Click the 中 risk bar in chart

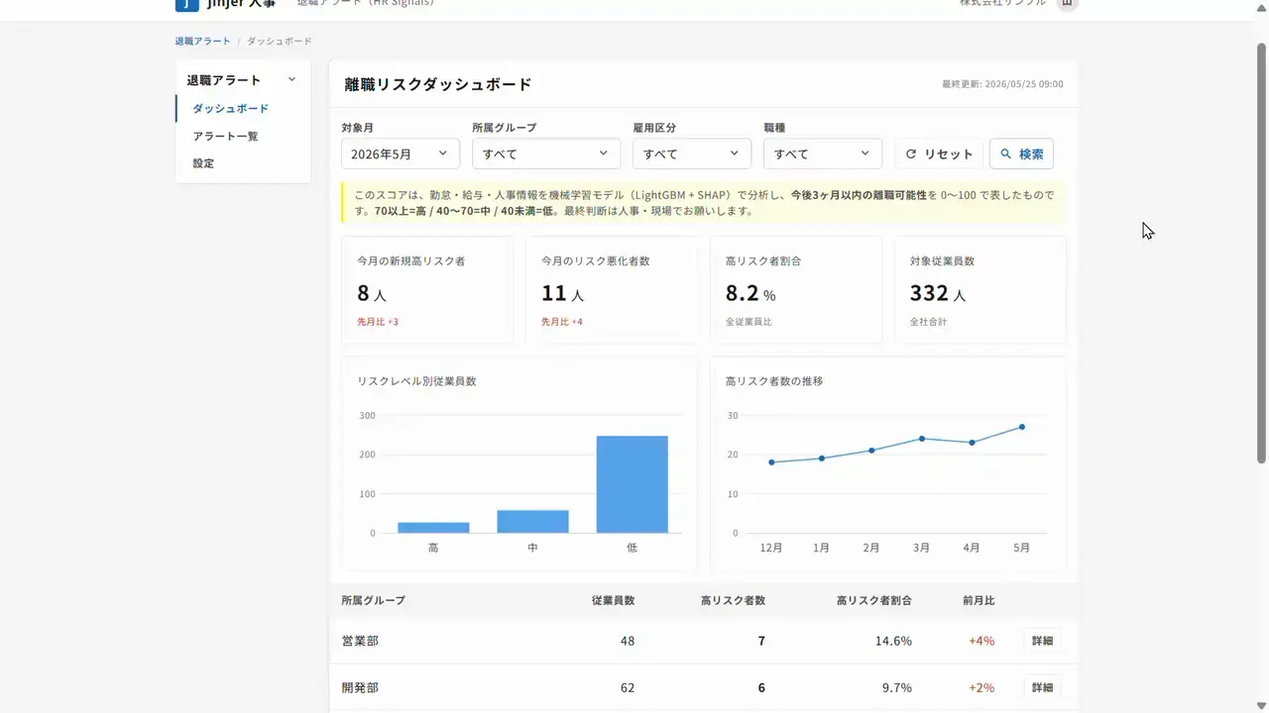(532, 522)
